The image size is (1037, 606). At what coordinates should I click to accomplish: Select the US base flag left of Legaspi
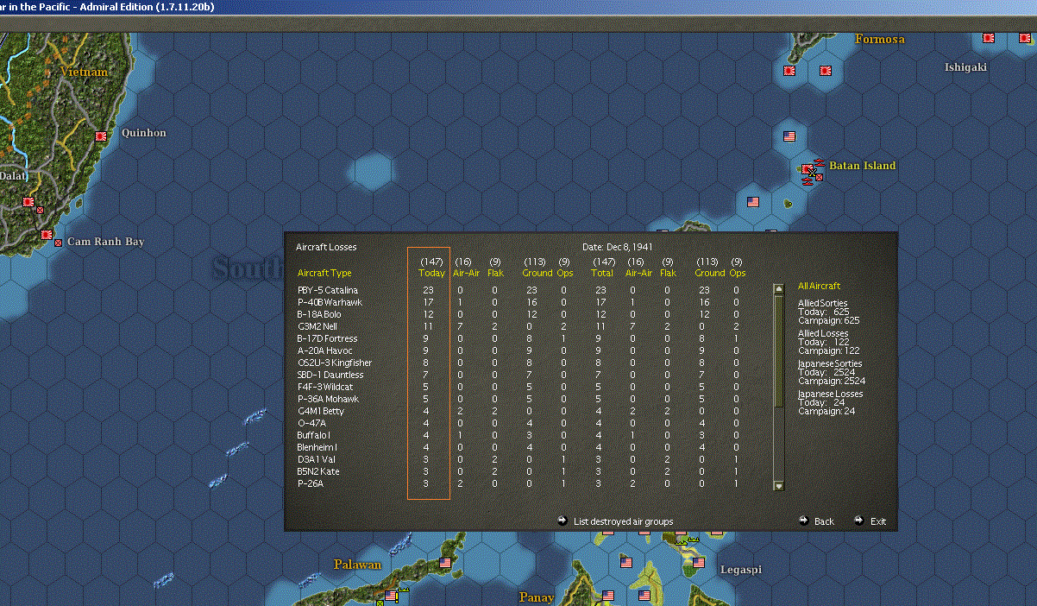point(698,563)
